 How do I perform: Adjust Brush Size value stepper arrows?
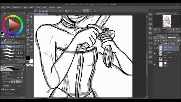click(20, 73)
